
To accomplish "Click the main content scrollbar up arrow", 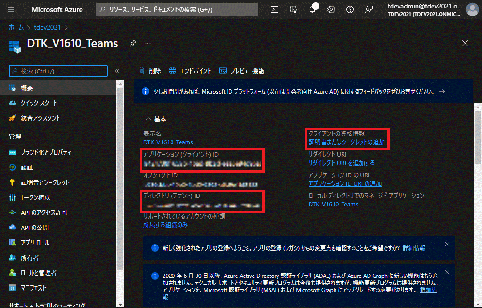I will coord(478,107).
